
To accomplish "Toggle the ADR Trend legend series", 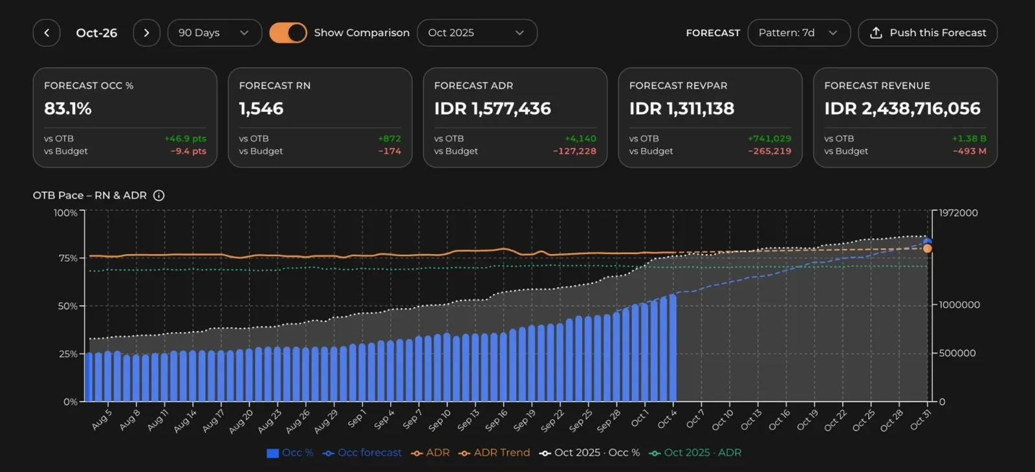I will 494,453.
